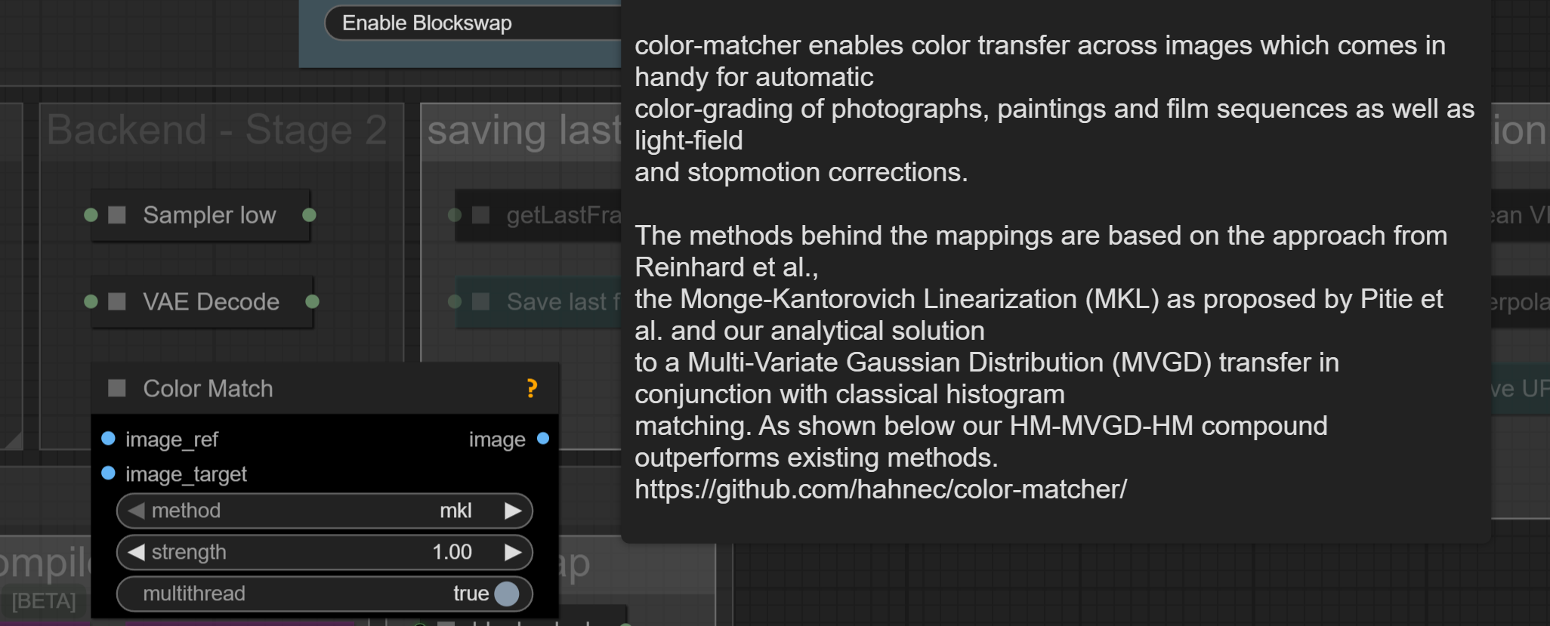
Task: Click the image_target input connector dot
Action: coord(109,473)
